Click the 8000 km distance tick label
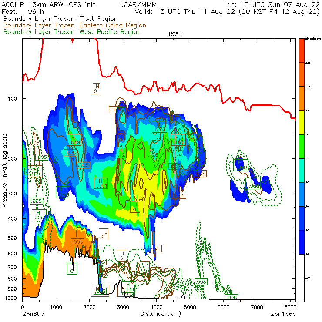Screen dimensions: 322x322 click(290, 307)
